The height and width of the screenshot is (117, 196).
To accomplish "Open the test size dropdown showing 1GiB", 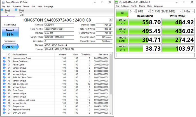I will click(143, 11).
